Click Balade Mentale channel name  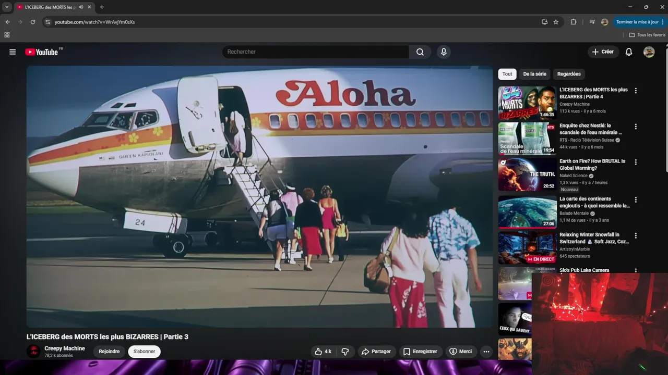[x=574, y=214]
